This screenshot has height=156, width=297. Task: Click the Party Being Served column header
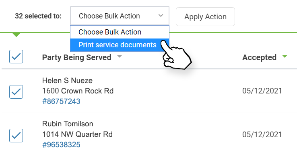[76, 57]
